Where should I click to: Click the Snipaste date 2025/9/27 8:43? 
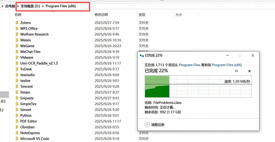tap(107, 98)
